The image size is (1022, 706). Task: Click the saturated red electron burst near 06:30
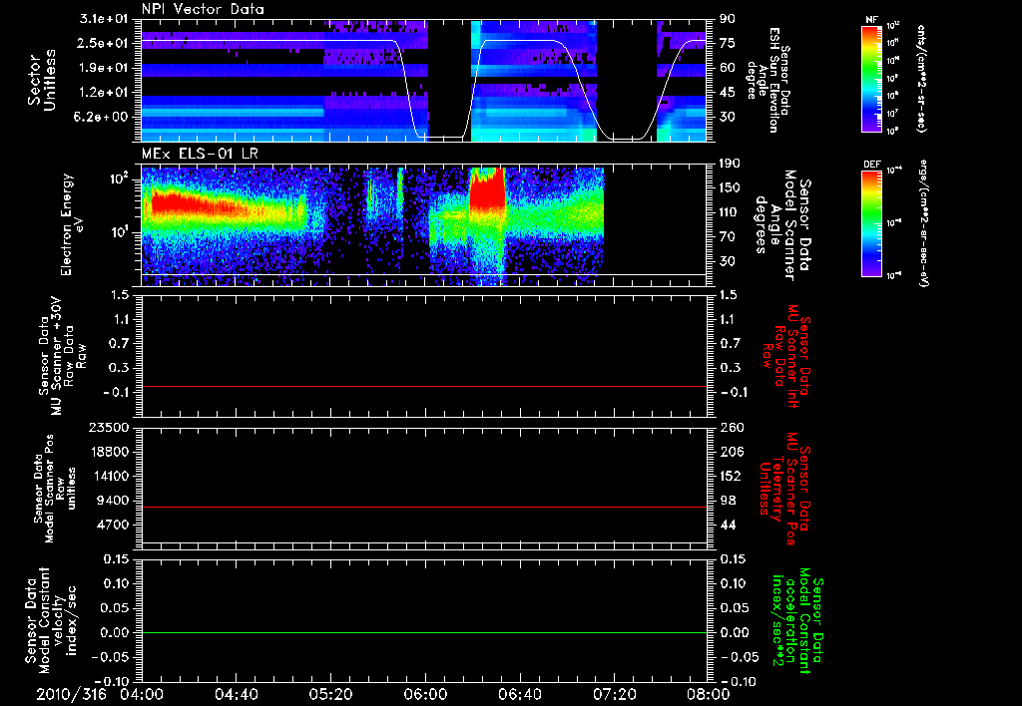487,192
